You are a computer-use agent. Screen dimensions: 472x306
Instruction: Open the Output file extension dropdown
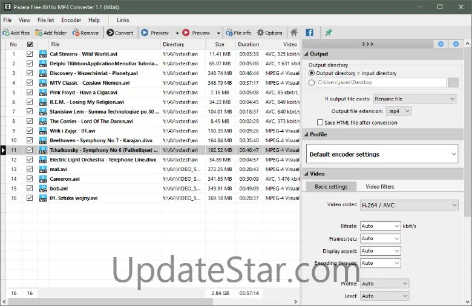[398, 111]
